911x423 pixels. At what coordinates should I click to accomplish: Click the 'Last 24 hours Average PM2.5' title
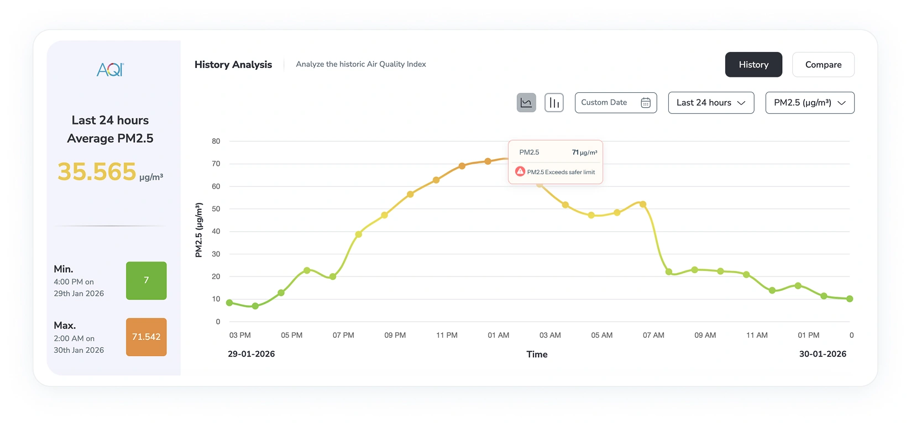pos(110,129)
